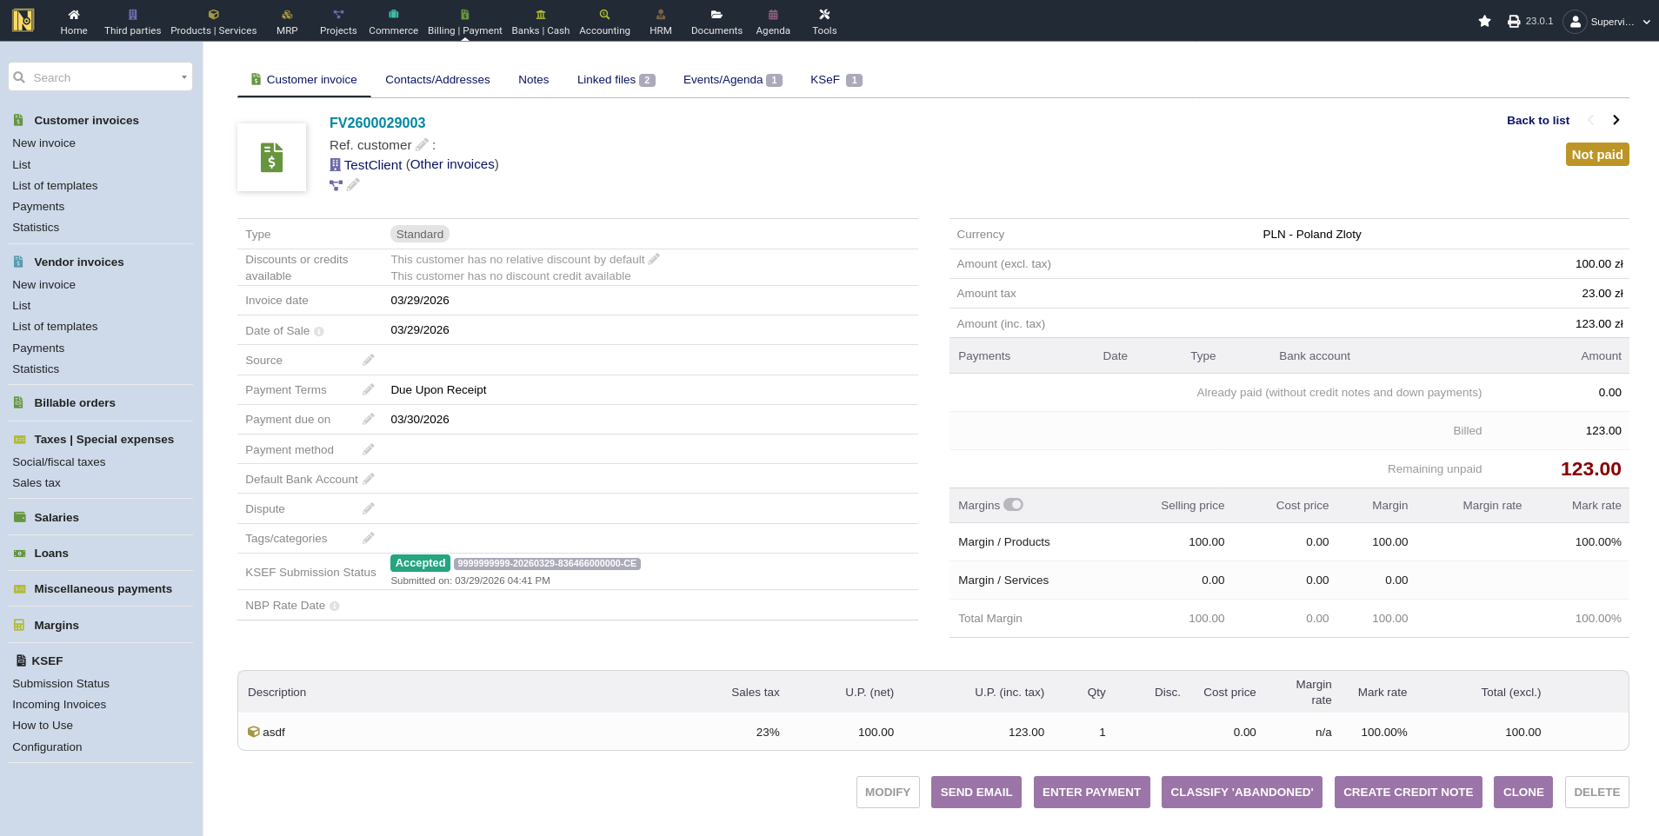Edit Ref. customer with pencil icon
This screenshot has height=836, width=1659.
pyautogui.click(x=422, y=145)
